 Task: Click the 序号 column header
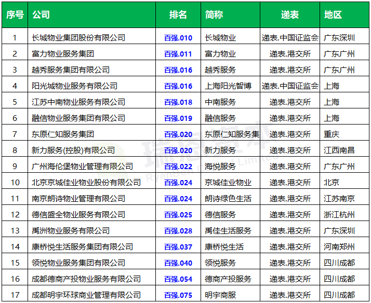pos(15,15)
